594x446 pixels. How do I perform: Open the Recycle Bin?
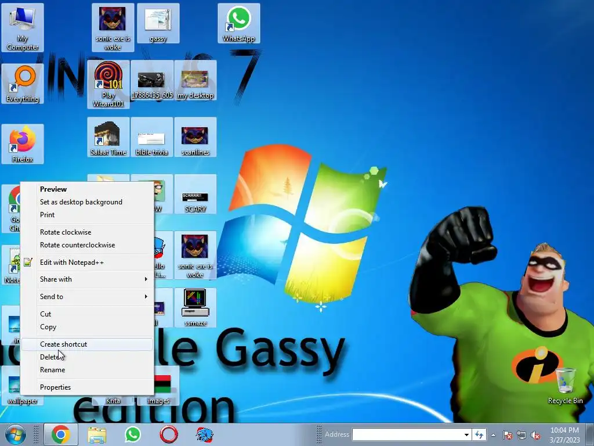565,386
